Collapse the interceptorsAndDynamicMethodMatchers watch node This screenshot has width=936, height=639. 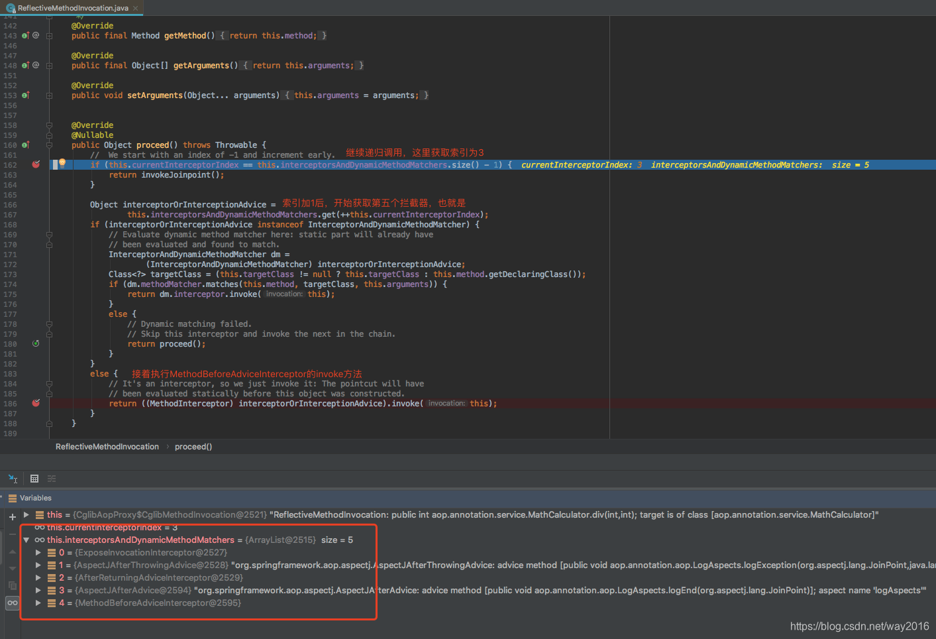click(x=26, y=540)
